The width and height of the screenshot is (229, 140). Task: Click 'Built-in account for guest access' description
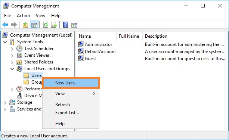point(185,59)
